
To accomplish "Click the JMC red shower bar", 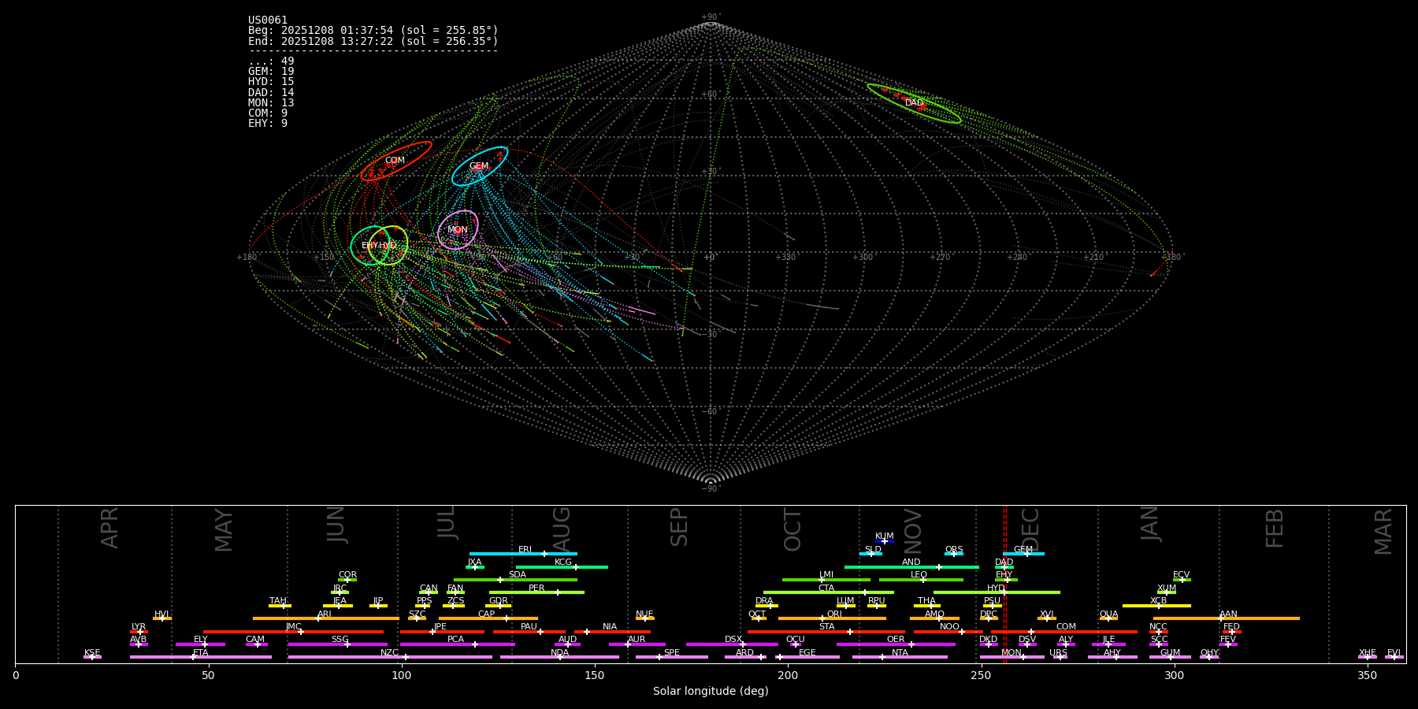I will tap(294, 632).
